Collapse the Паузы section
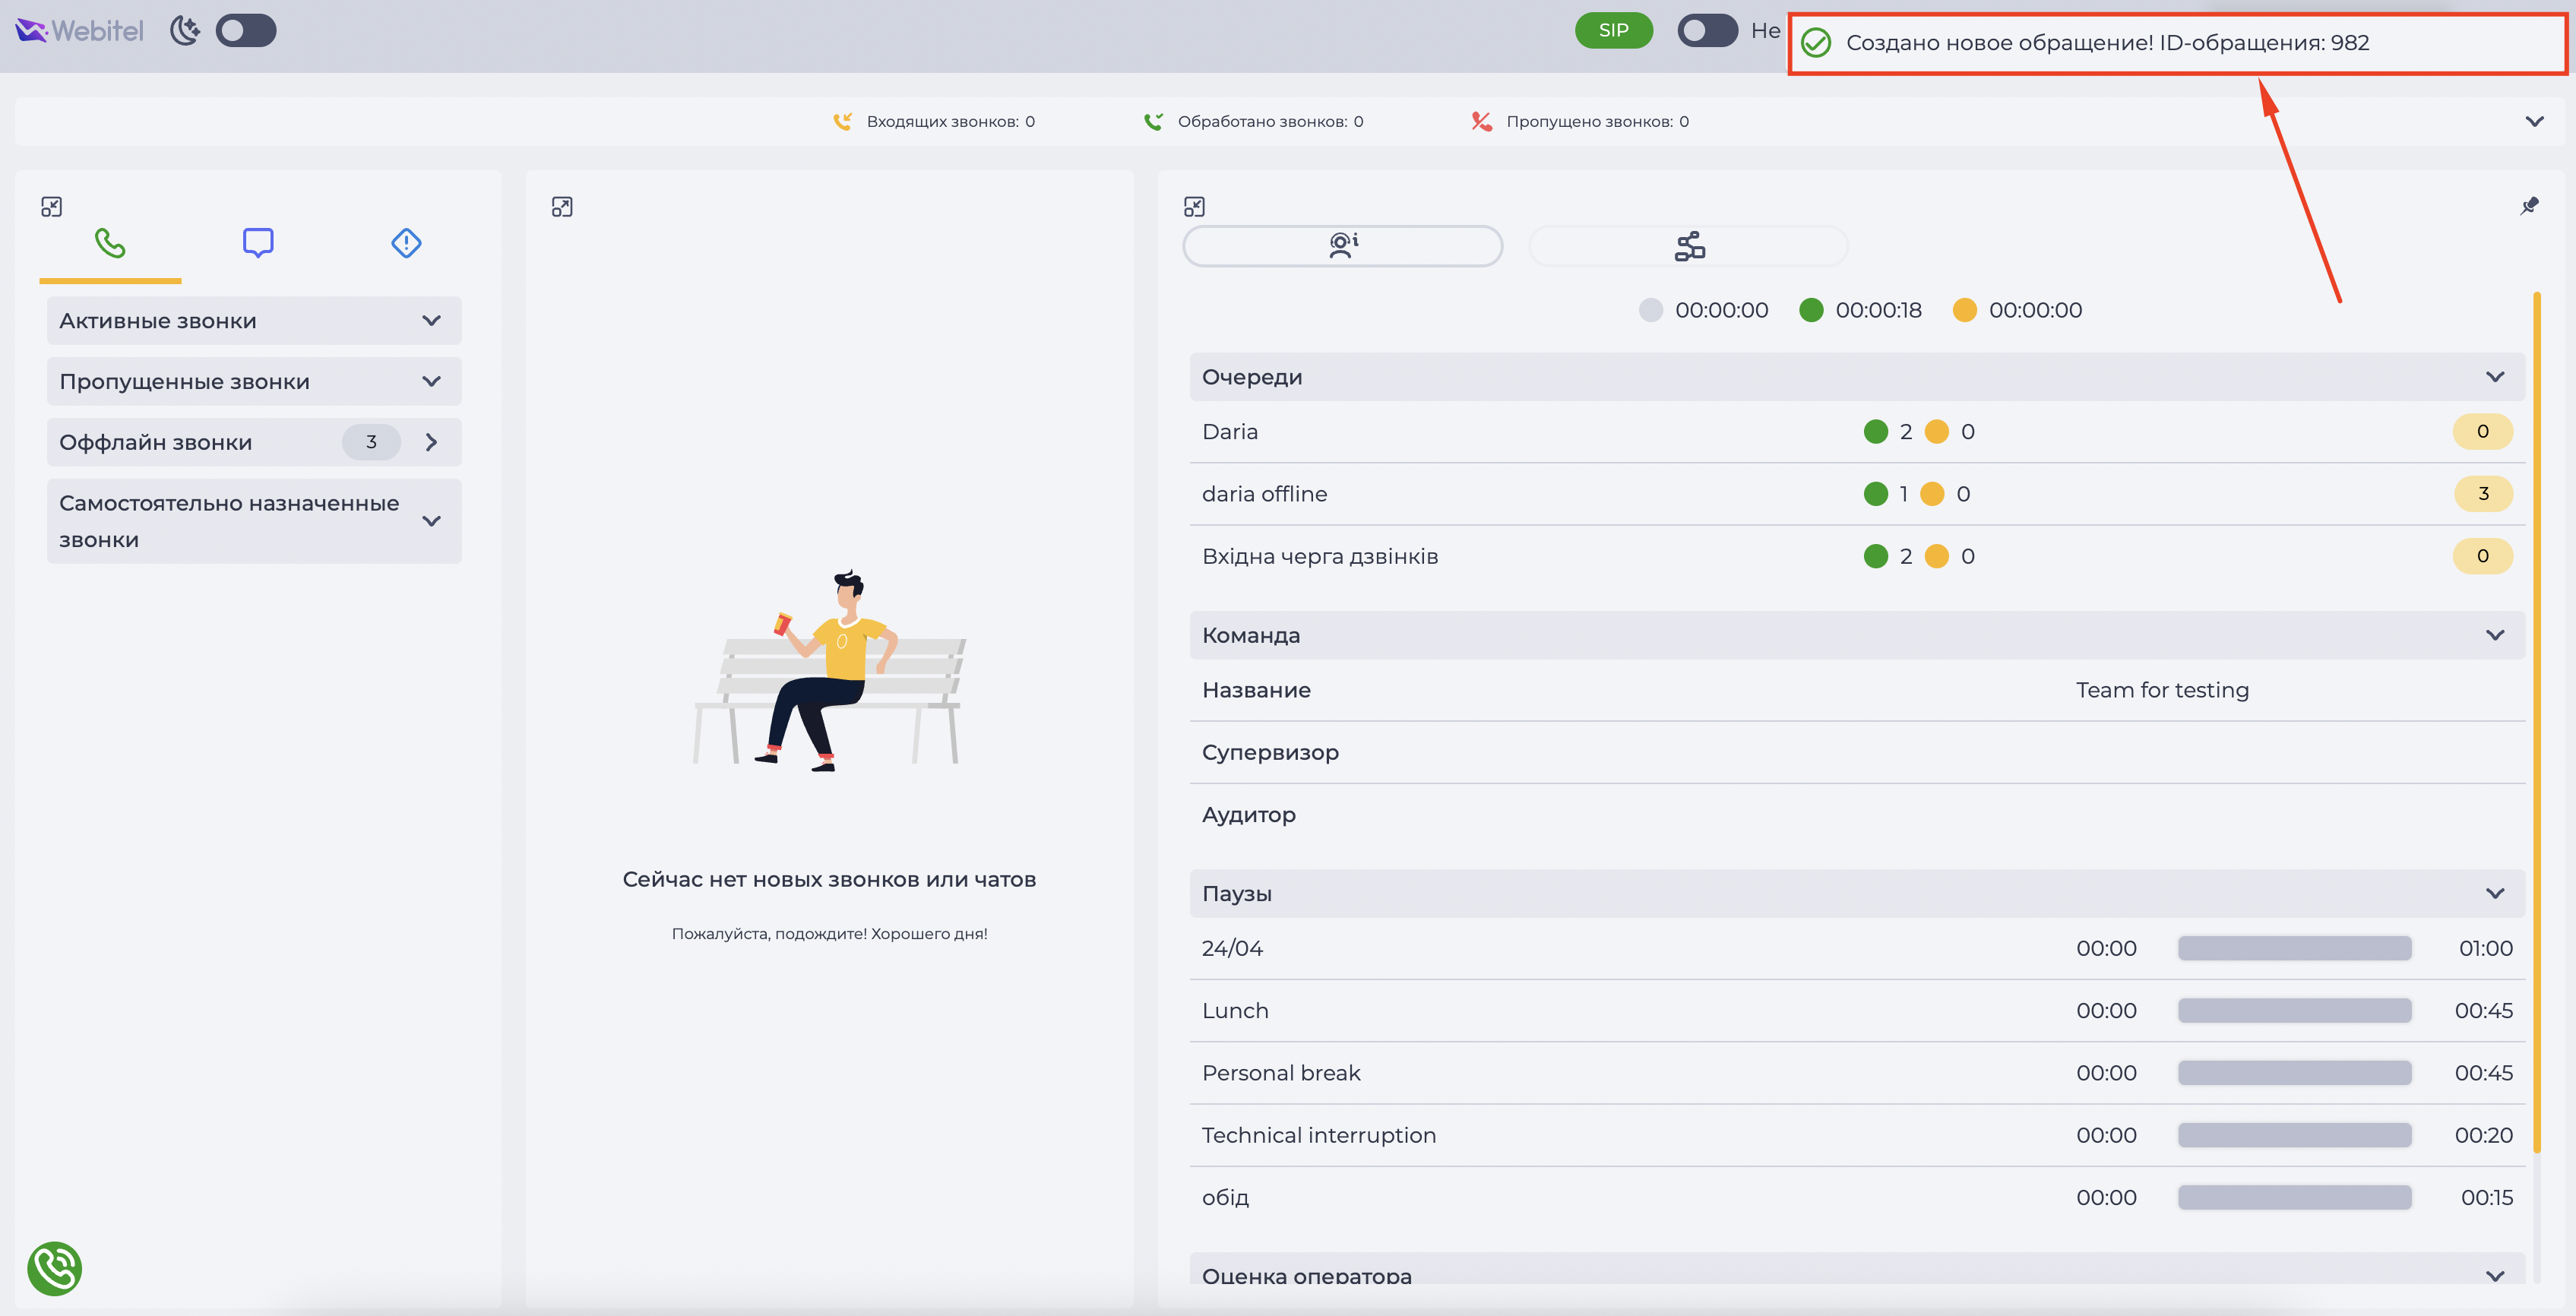The image size is (2576, 1316). point(2495,893)
